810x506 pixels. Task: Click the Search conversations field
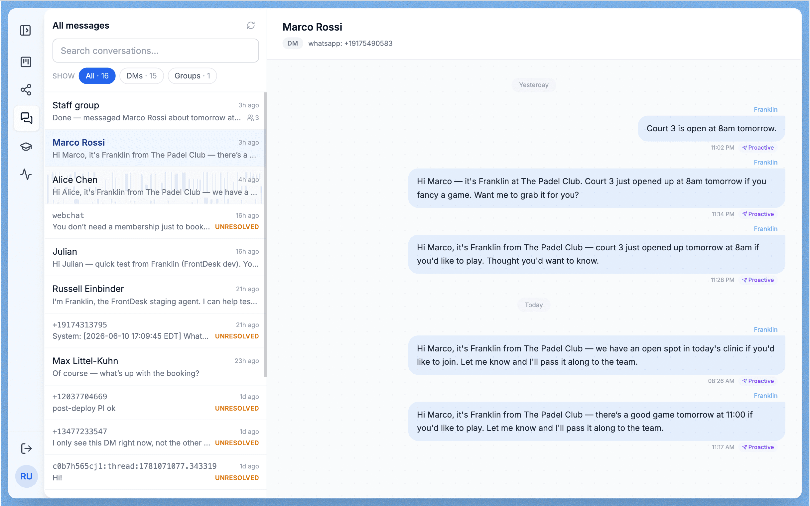[x=156, y=51]
